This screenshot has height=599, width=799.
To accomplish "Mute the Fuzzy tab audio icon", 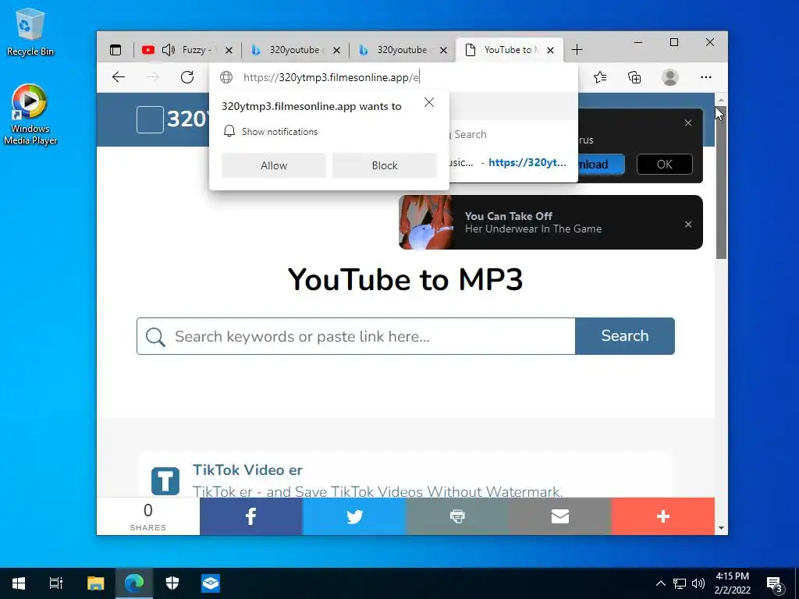I will pyautogui.click(x=169, y=50).
